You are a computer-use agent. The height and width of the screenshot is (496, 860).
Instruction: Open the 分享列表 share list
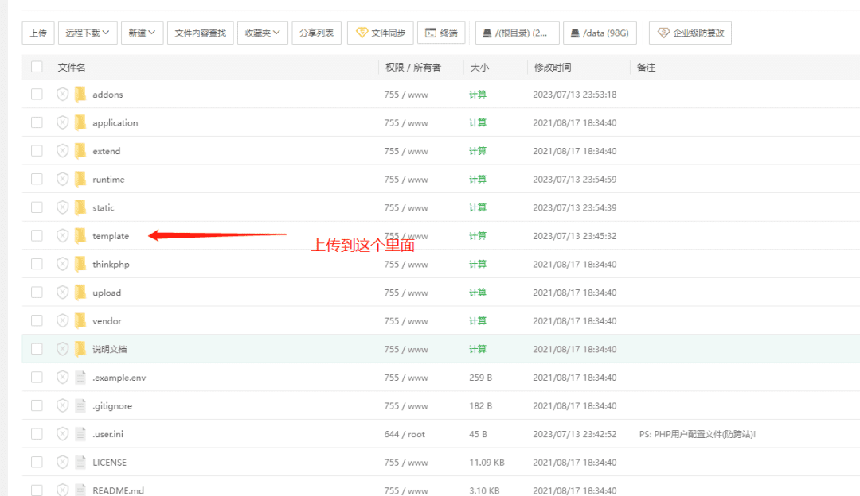(x=318, y=33)
